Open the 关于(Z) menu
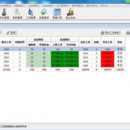 [104, 6]
